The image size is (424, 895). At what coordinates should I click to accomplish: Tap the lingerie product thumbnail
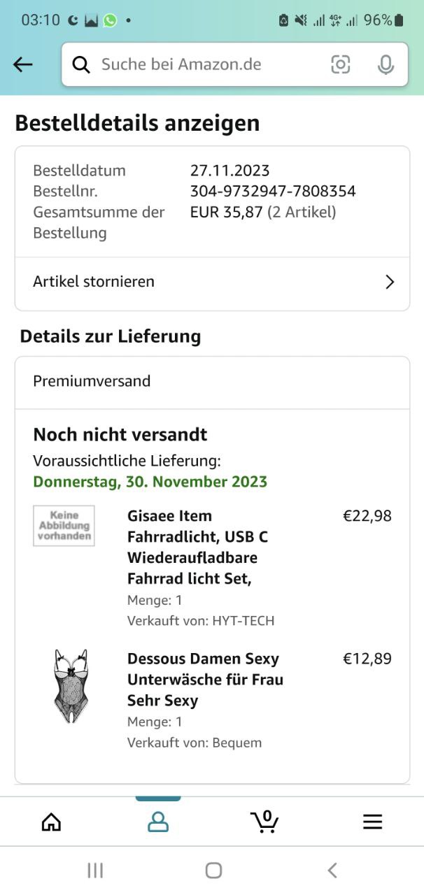pyautogui.click(x=71, y=685)
